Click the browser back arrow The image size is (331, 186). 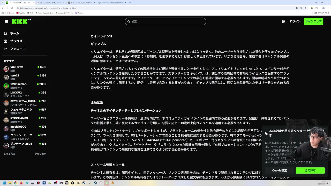tap(3, 8)
